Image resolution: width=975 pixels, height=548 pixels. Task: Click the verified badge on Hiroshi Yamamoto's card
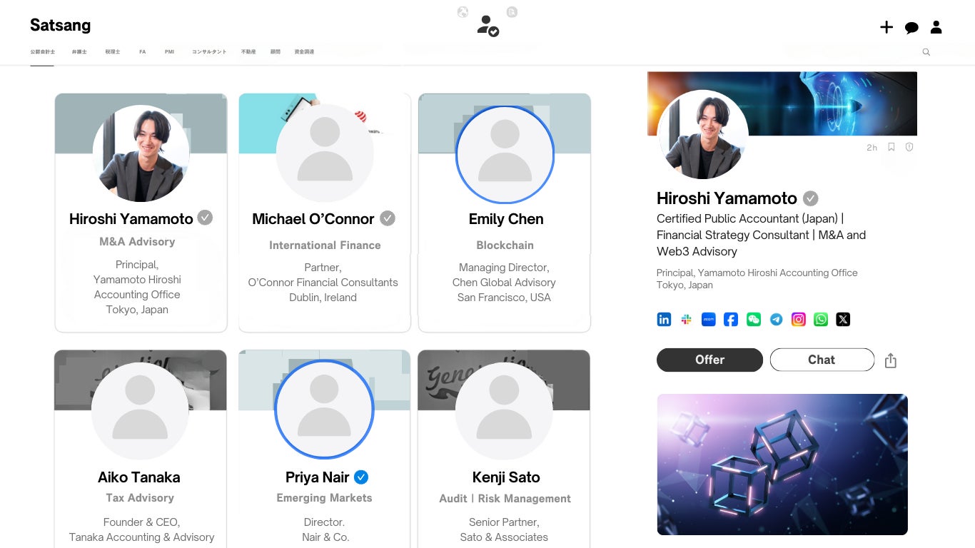(205, 218)
